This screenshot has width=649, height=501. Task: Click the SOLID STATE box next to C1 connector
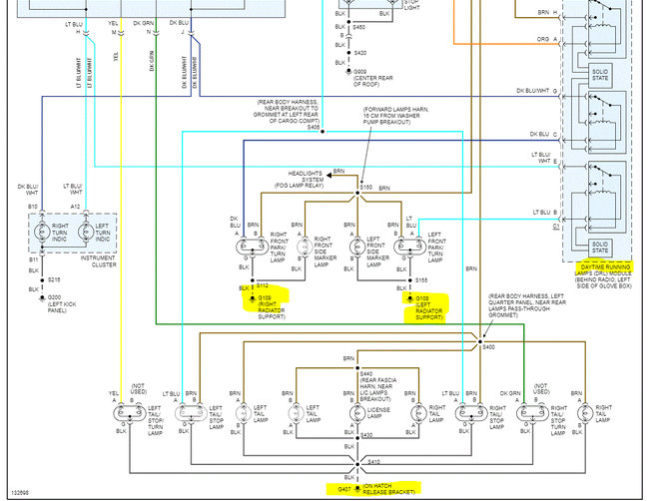click(600, 247)
